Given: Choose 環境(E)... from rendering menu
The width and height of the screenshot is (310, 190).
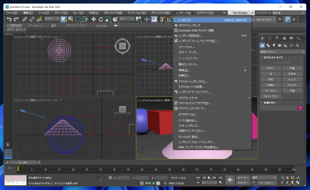Looking at the screenshot, I should point(212,70).
